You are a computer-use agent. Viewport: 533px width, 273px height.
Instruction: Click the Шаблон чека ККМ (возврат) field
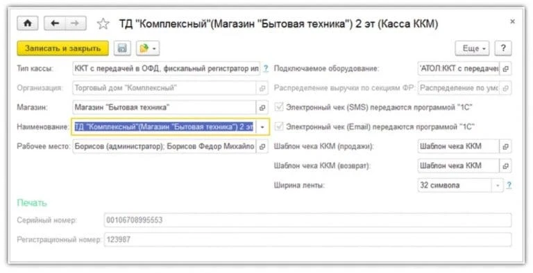click(x=459, y=166)
